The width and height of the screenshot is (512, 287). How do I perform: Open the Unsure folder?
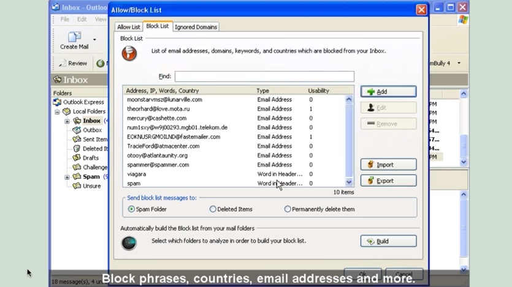[x=91, y=186]
